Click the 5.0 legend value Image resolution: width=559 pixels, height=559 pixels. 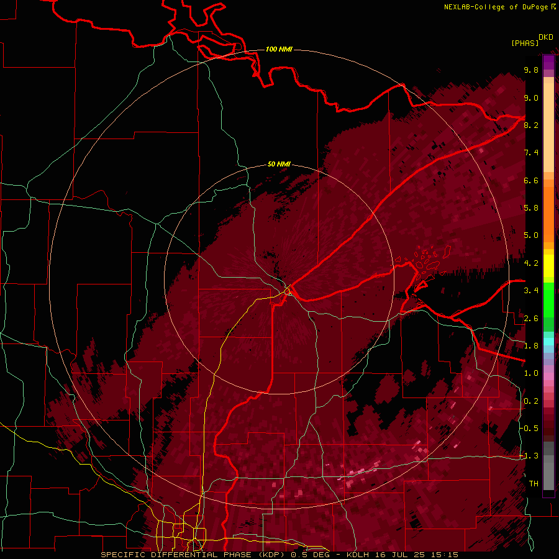pyautogui.click(x=531, y=235)
